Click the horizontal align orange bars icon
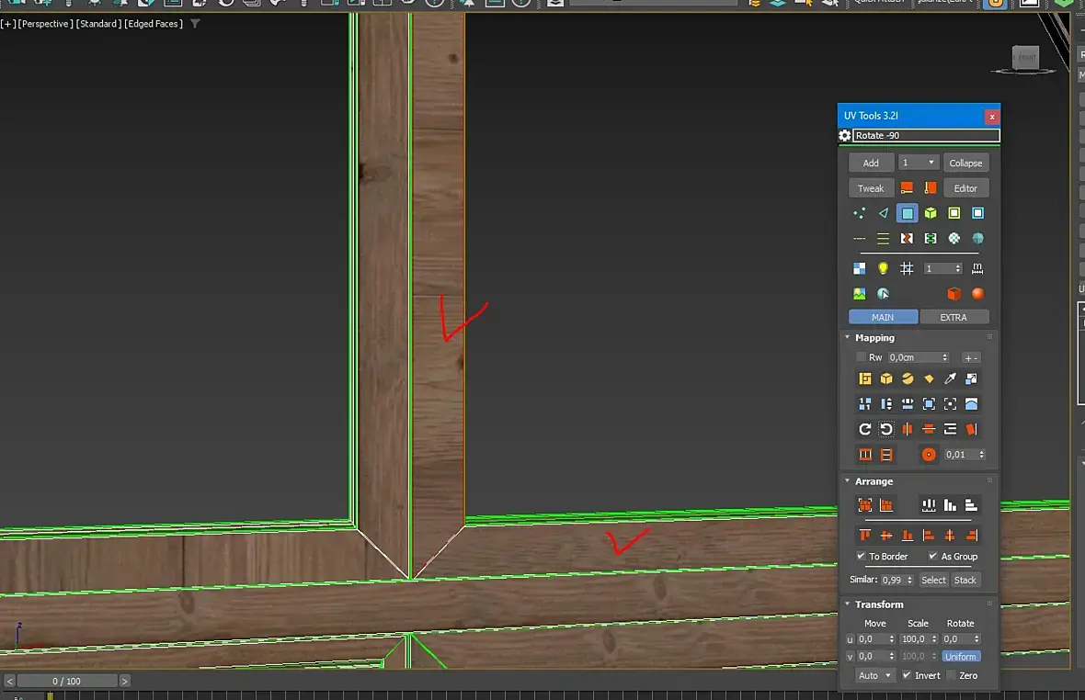This screenshot has width=1085, height=700. point(929,429)
